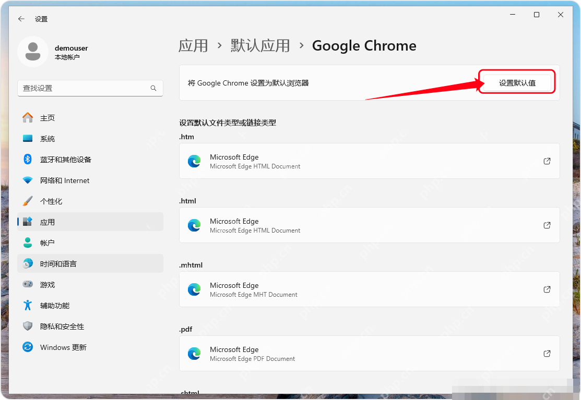
Task: Click the Microsoft Edge PDF Document card
Action: pyautogui.click(x=370, y=354)
